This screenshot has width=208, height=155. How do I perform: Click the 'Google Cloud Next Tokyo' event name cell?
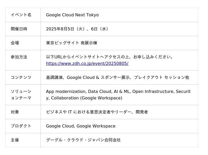pyautogui.click(x=119, y=15)
